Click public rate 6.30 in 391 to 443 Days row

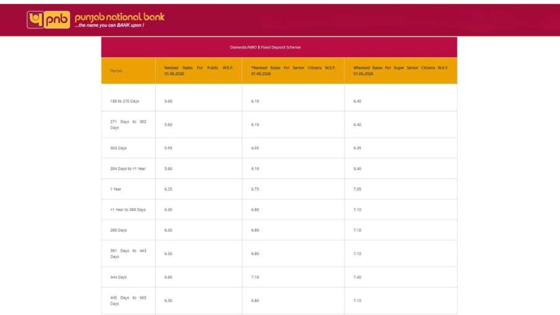click(168, 254)
